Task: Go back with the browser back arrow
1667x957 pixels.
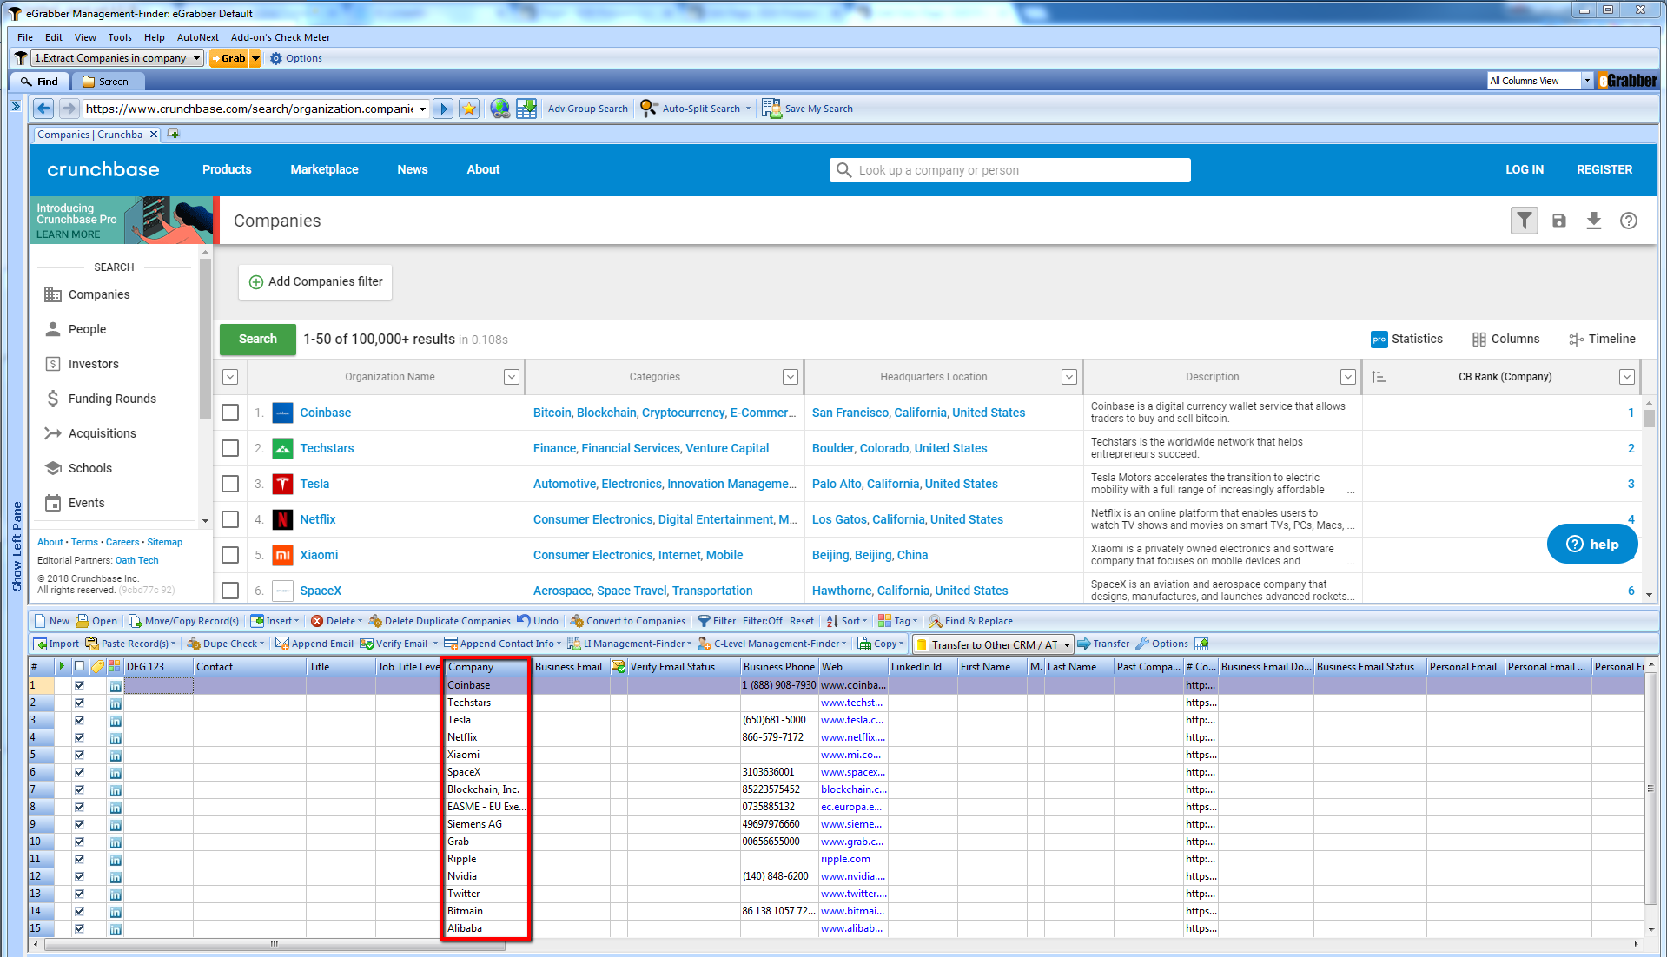Action: tap(43, 109)
